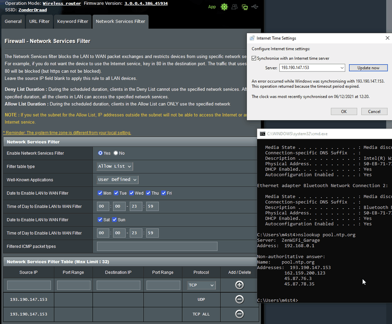Click the address 45.87.76.3 in cmd
Image resolution: width=392 pixels, height=324 pixels.
point(298,278)
